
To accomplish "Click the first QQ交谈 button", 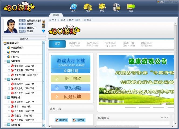I will pos(61,120).
